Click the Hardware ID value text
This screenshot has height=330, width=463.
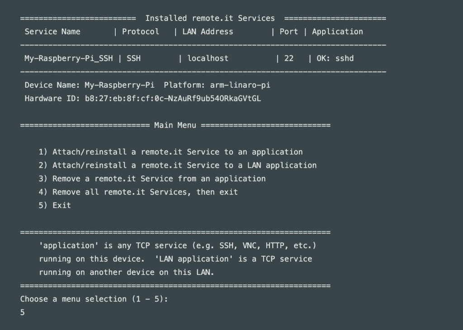click(173, 99)
